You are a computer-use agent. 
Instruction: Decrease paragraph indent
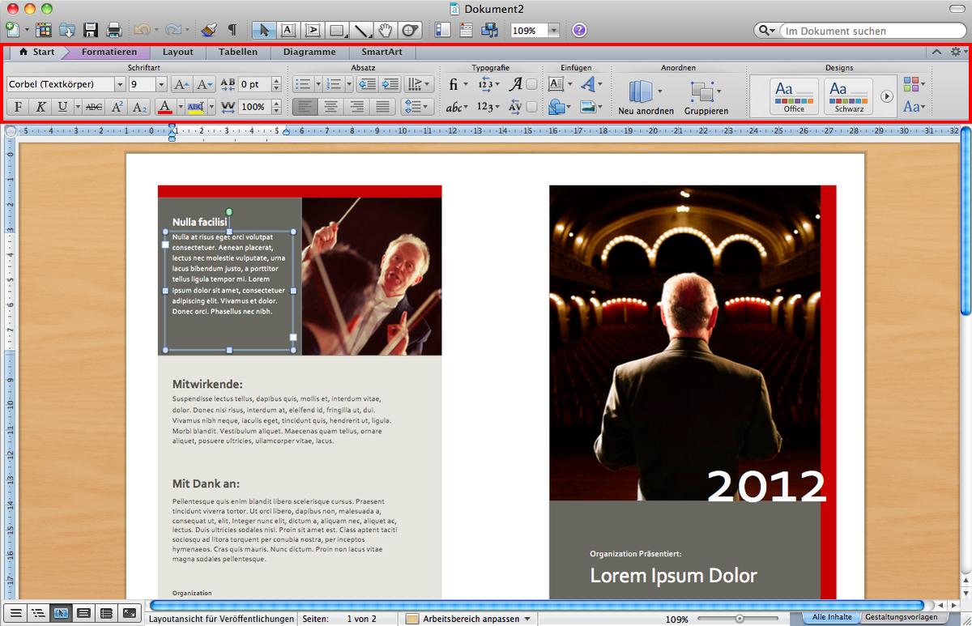(x=366, y=84)
